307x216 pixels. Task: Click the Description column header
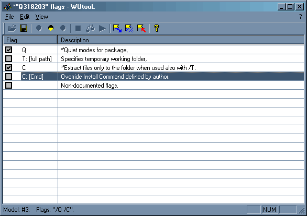coord(181,40)
